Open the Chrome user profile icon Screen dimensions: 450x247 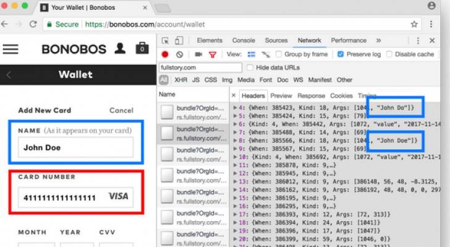point(431,6)
